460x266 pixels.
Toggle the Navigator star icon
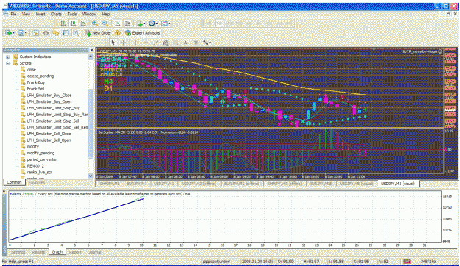pyautogui.click(x=56, y=33)
